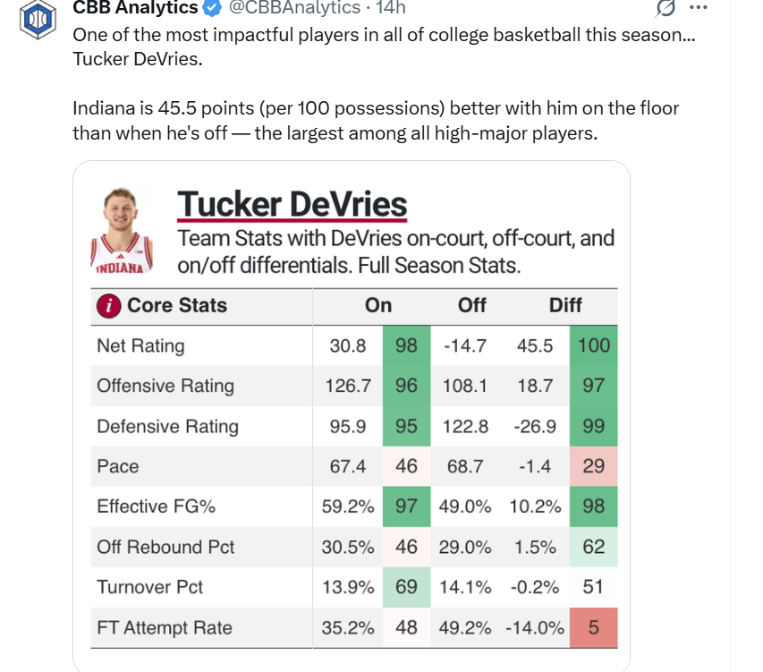
Task: Click the red Core Stats info icon
Action: pyautogui.click(x=108, y=306)
